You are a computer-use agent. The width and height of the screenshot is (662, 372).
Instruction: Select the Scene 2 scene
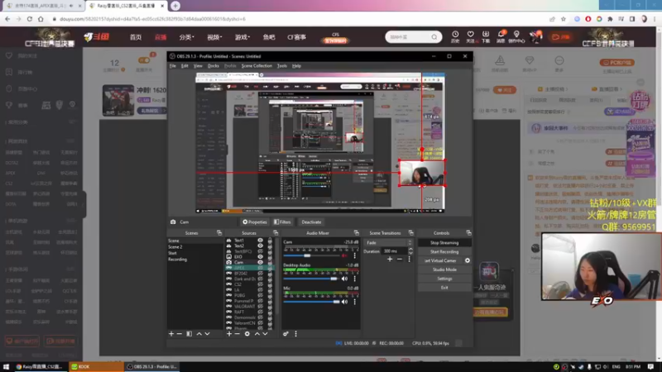(x=195, y=246)
